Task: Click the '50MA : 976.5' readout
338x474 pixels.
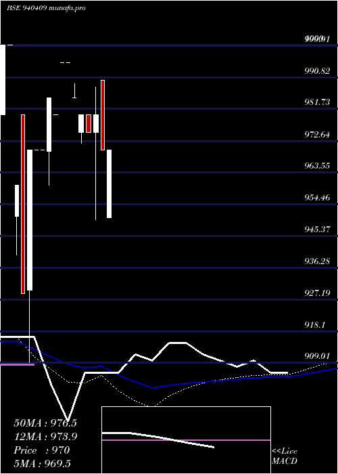Action: click(45, 423)
